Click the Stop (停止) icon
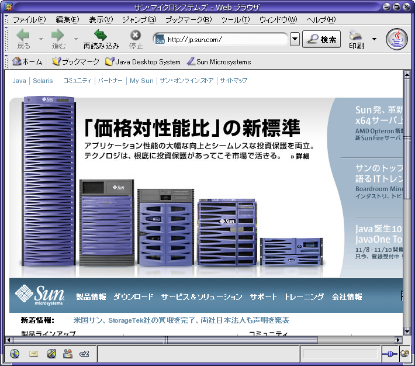Viewport: 415px width, 366px height. coord(136,35)
